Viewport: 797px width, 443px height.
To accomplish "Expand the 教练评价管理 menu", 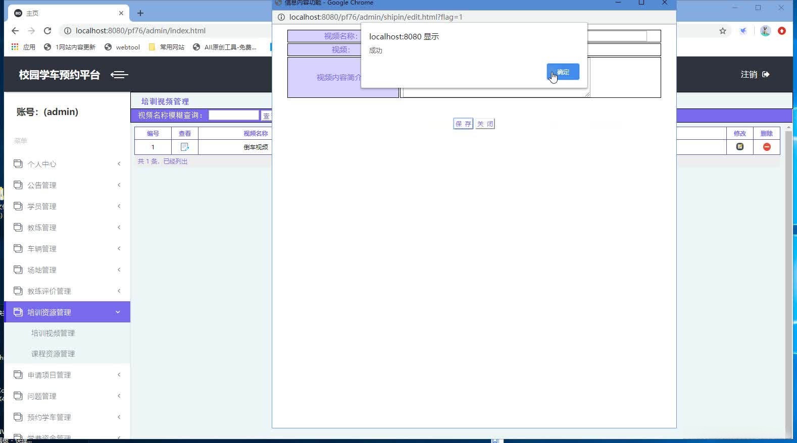I will (x=67, y=291).
